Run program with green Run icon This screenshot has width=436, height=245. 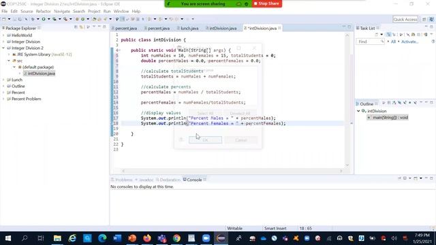(x=44, y=19)
